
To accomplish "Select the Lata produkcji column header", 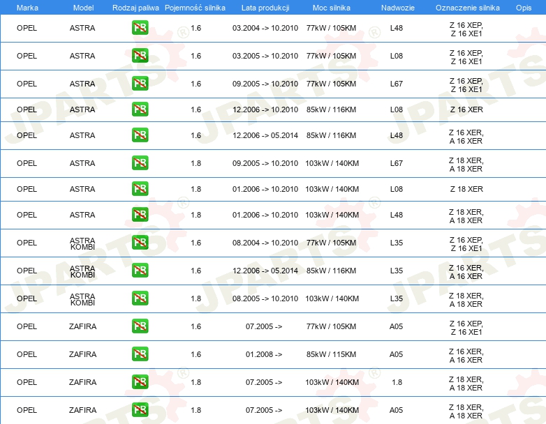I will click(265, 7).
